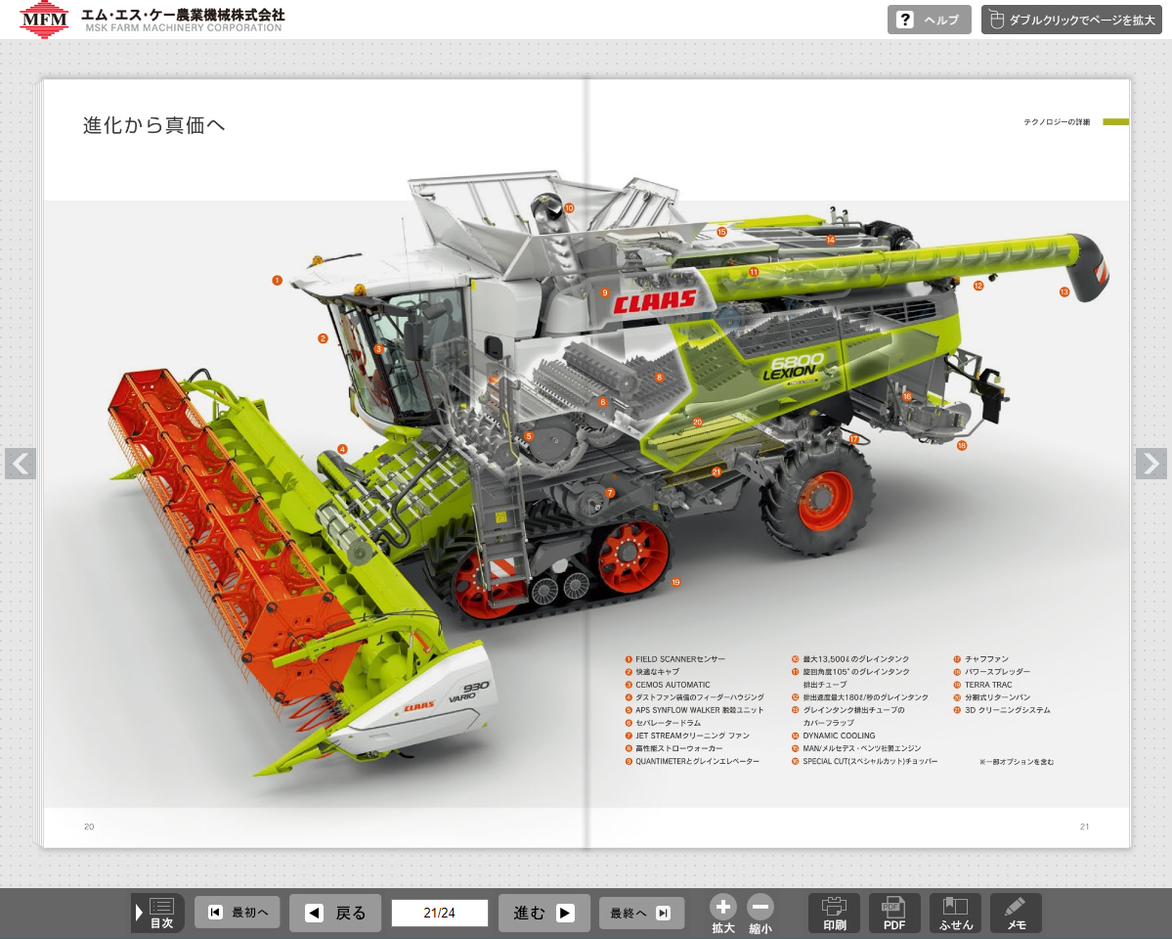Click legend item FIELD SCANNERセンサー

[674, 659]
